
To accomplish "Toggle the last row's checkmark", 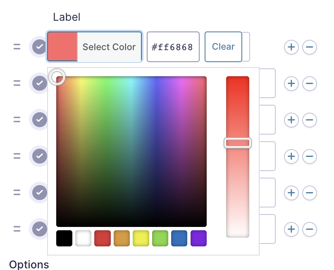I will pyautogui.click(x=39, y=229).
